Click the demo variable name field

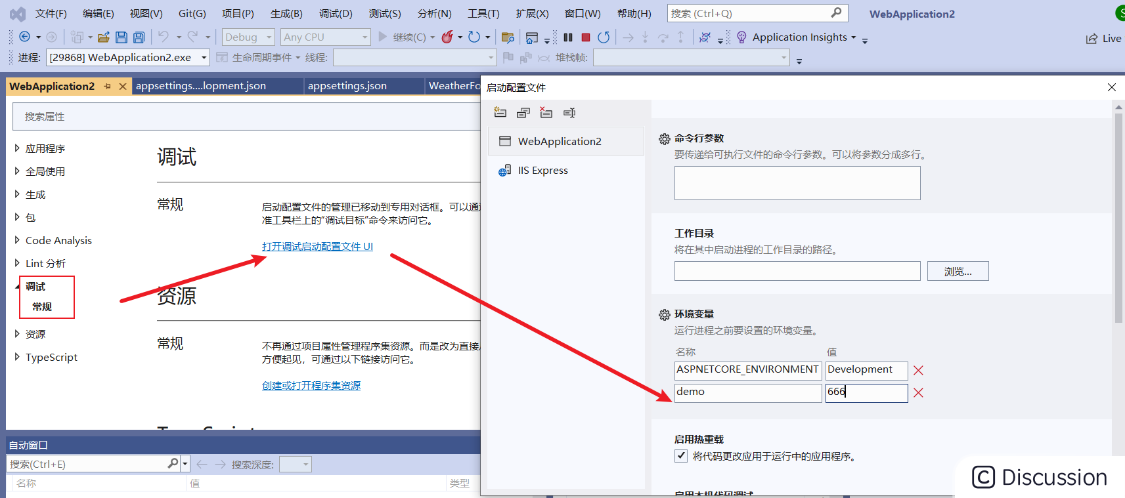(x=748, y=393)
